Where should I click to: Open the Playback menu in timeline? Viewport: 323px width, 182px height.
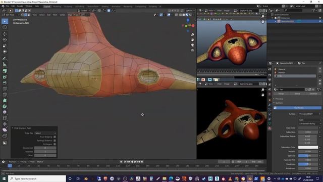click(x=14, y=162)
